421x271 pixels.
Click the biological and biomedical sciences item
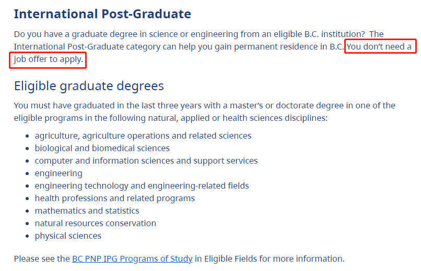(102, 149)
